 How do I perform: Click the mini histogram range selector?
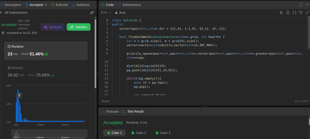49,134
